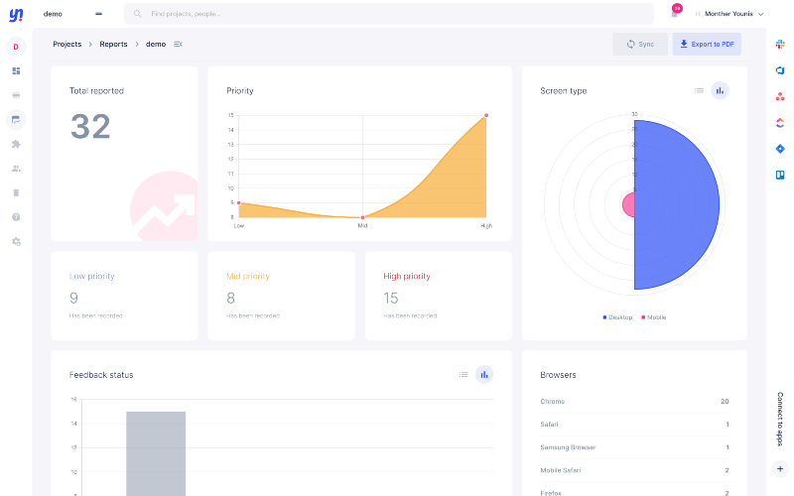Screen dimensions: 794x496
Task: Switch Feedback status to chart view
Action: click(484, 375)
